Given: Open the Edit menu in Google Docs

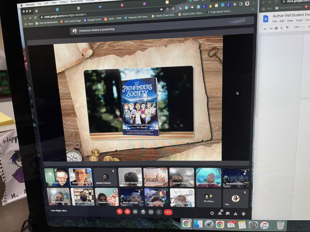Looking at the screenshot, I should pyautogui.click(x=282, y=21).
